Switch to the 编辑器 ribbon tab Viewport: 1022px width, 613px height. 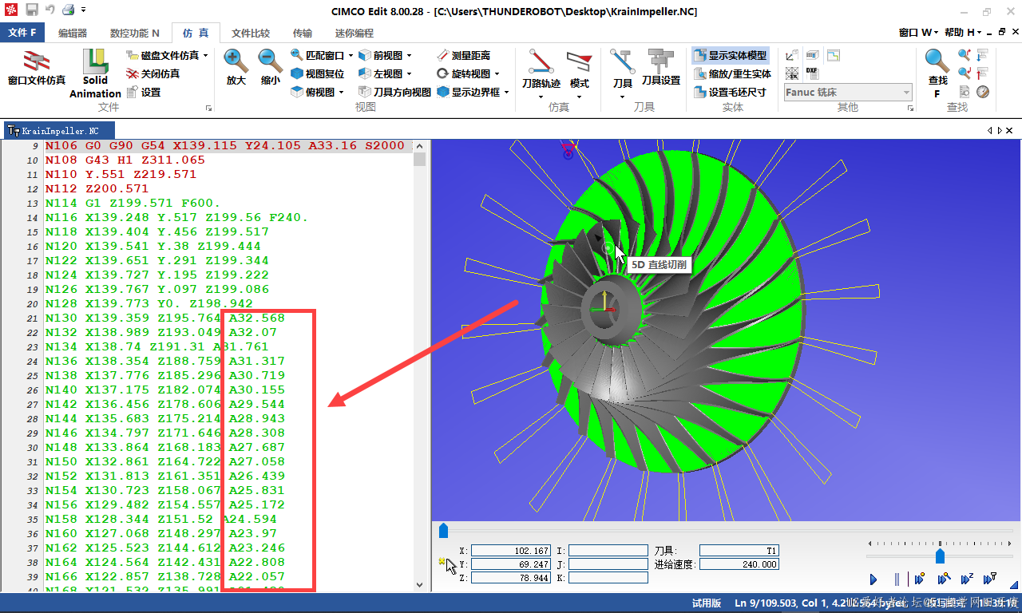tap(73, 33)
